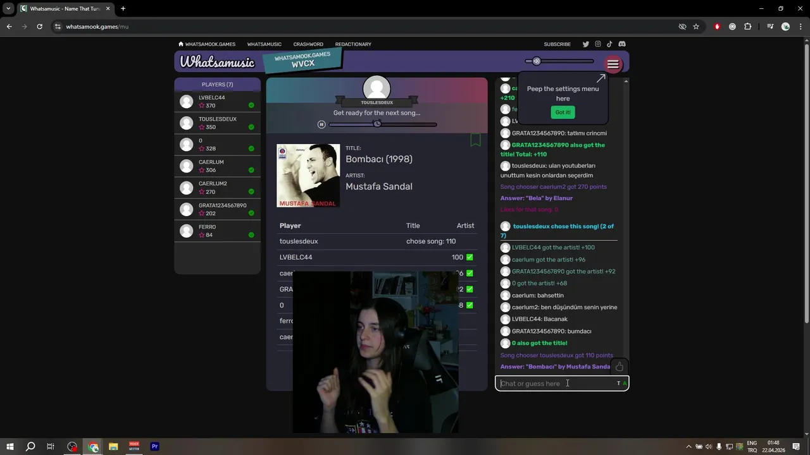Click the Mustafa Sandal album cover
Screen dimensions: 810x455
click(x=308, y=176)
